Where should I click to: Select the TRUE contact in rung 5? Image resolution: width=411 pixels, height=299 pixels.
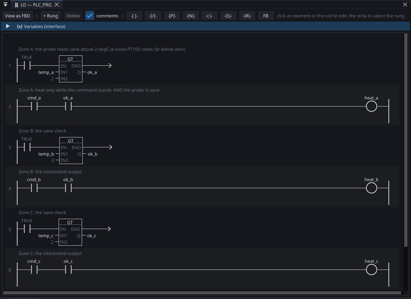click(27, 229)
